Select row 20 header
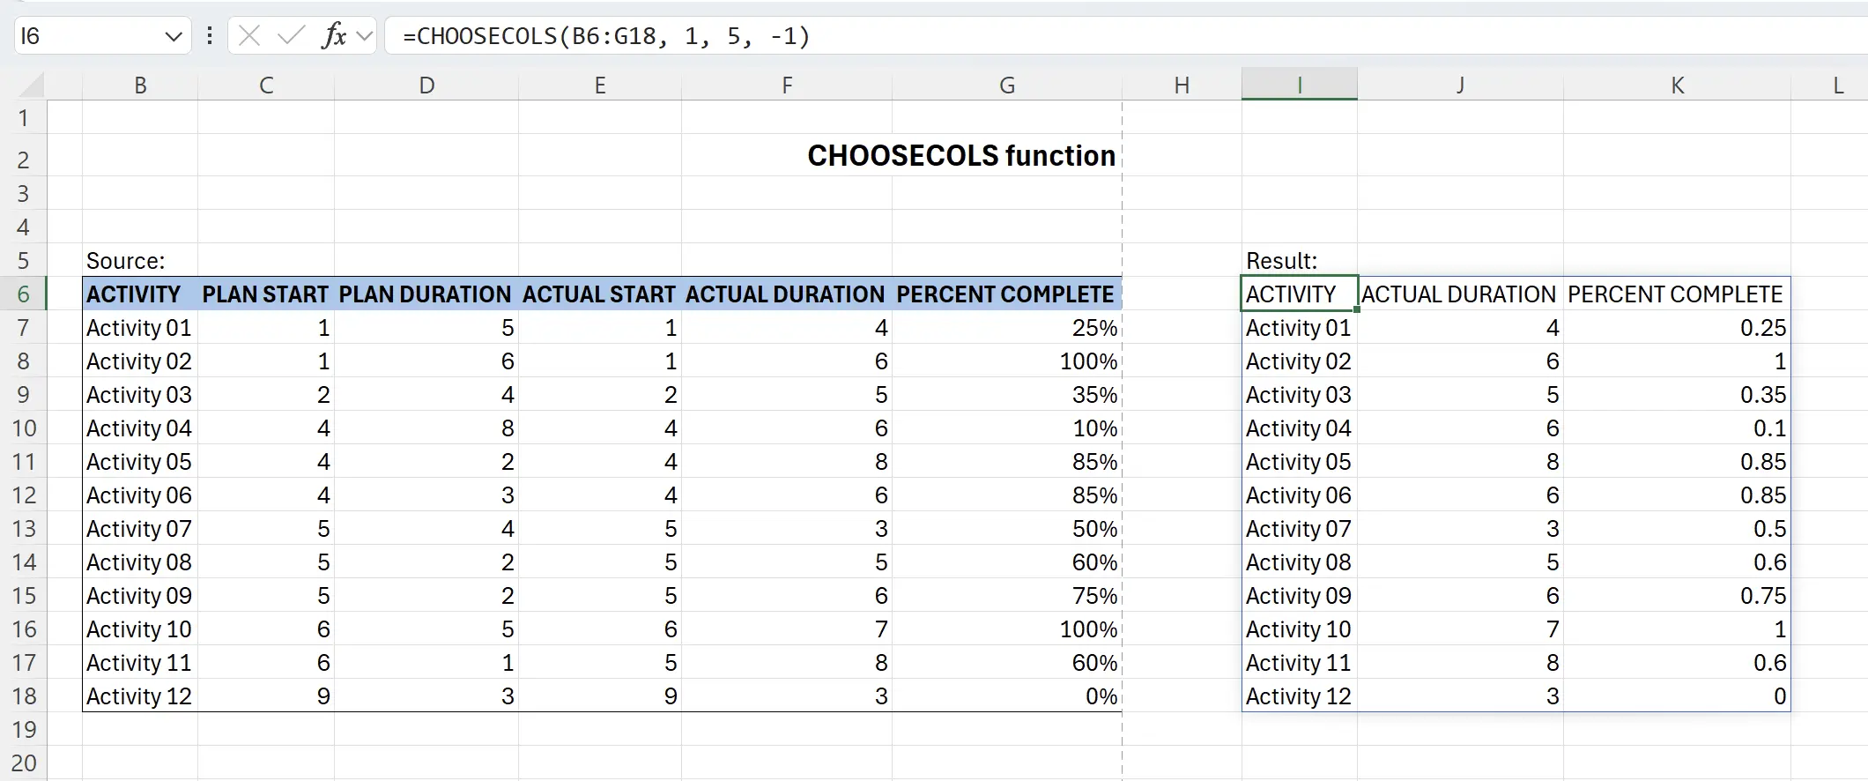Viewport: 1868px width, 781px height. (x=24, y=763)
